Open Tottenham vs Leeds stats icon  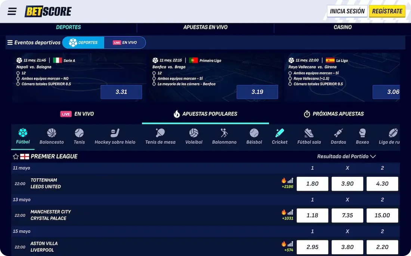[x=290, y=180]
